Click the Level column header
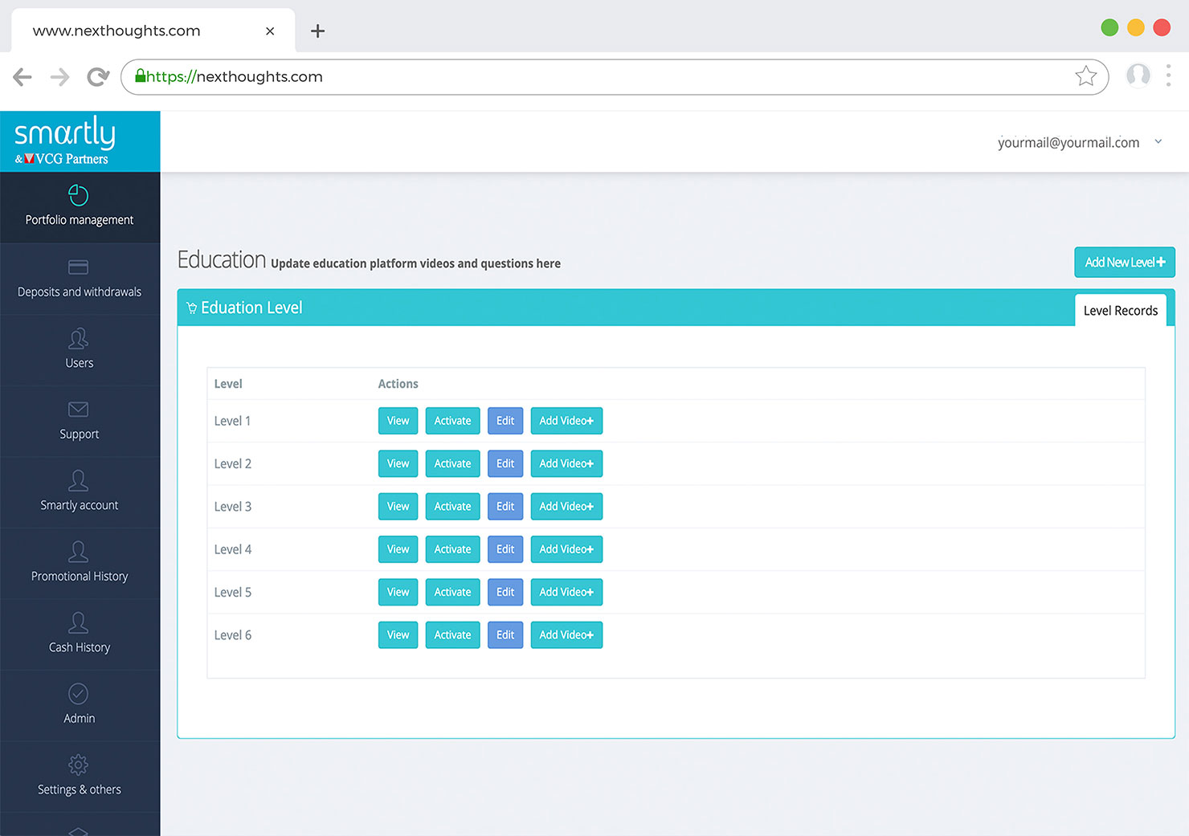The height and width of the screenshot is (836, 1189). [228, 384]
